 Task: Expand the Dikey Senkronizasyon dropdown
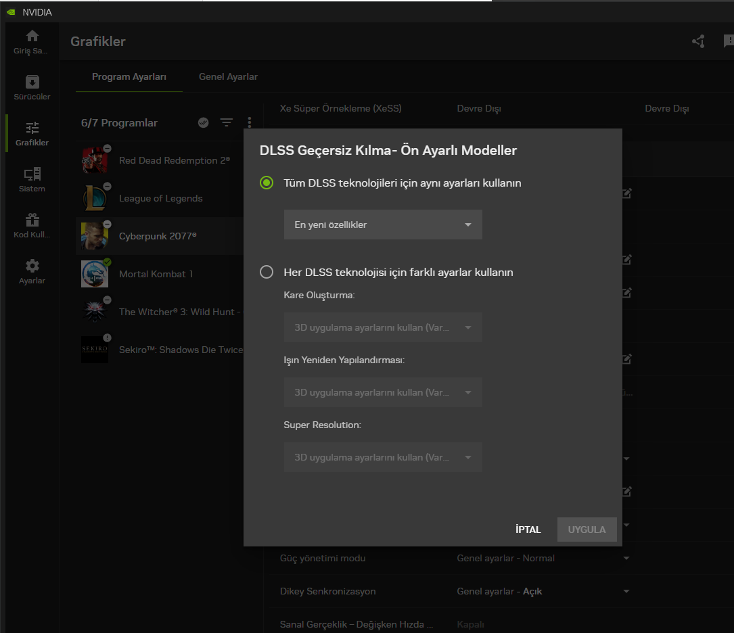[x=626, y=591]
